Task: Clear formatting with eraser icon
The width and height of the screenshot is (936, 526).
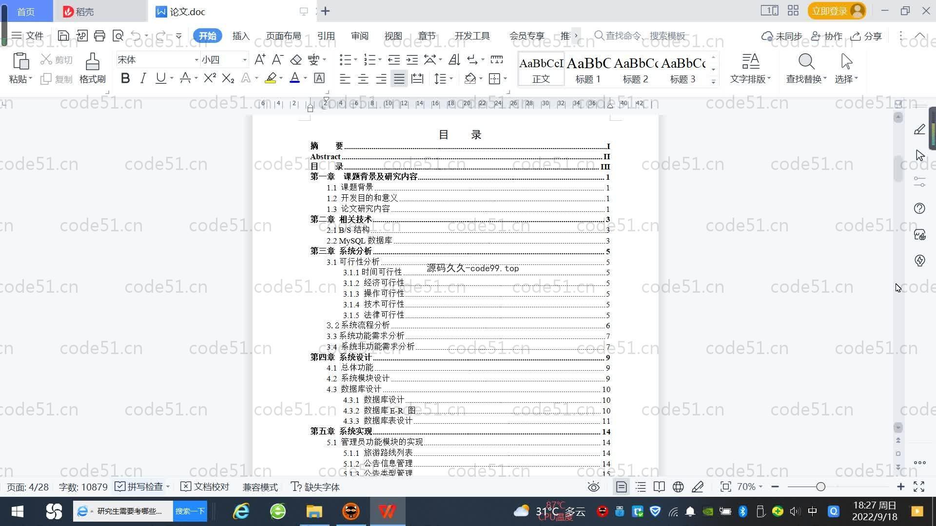Action: click(296, 59)
